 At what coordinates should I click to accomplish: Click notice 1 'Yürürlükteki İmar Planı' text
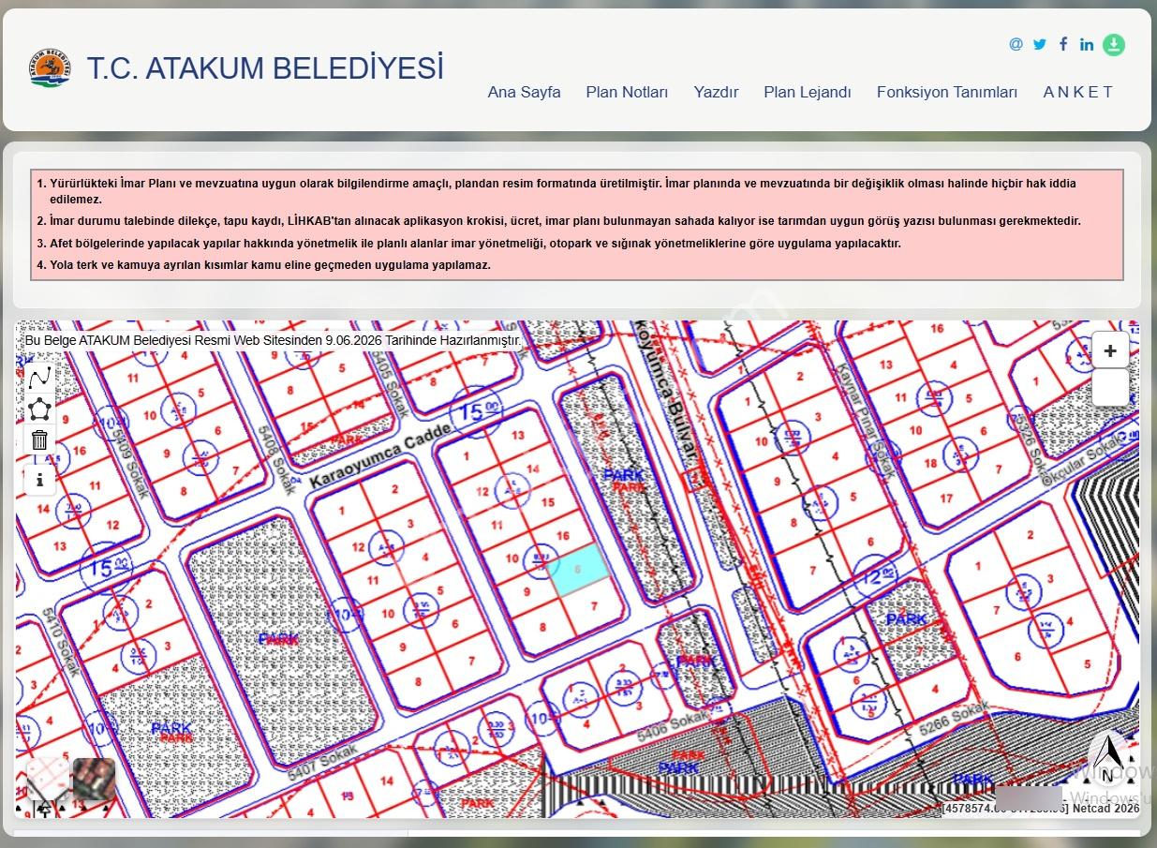563,191
